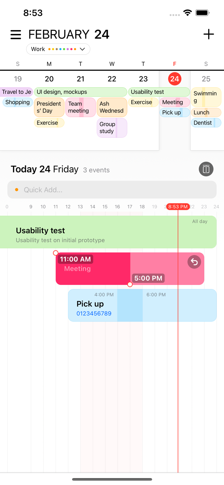
Task: Tap the chevron on the Work filter pill
Action: point(83,49)
